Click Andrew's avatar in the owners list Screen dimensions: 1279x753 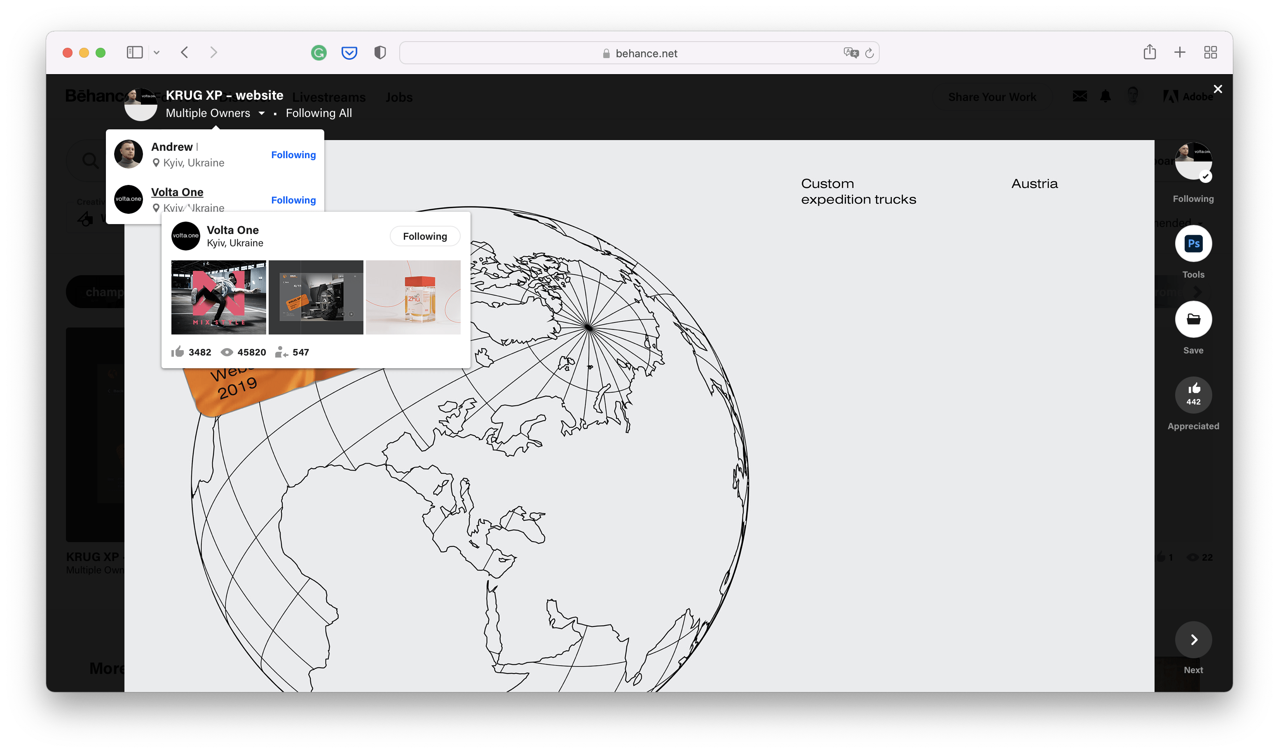pyautogui.click(x=129, y=154)
